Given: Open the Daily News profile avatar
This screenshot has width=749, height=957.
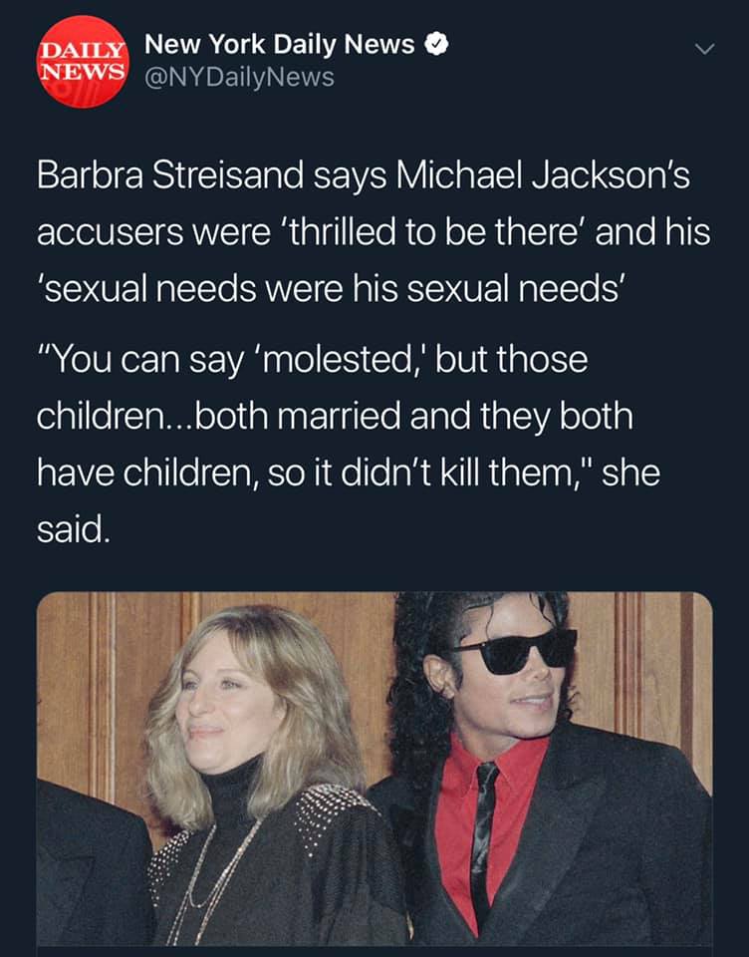Looking at the screenshot, I should point(83,62).
